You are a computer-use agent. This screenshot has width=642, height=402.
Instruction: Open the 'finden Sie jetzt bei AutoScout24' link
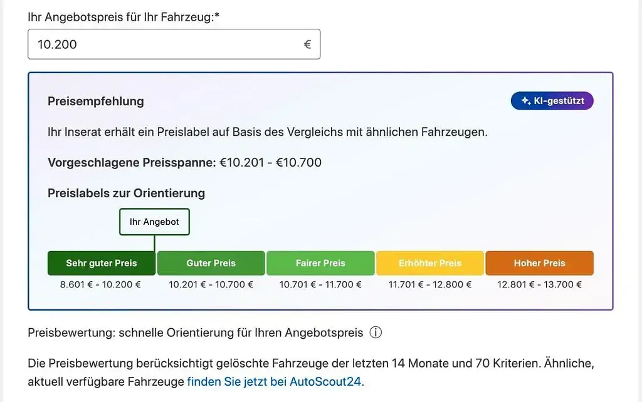click(x=274, y=381)
